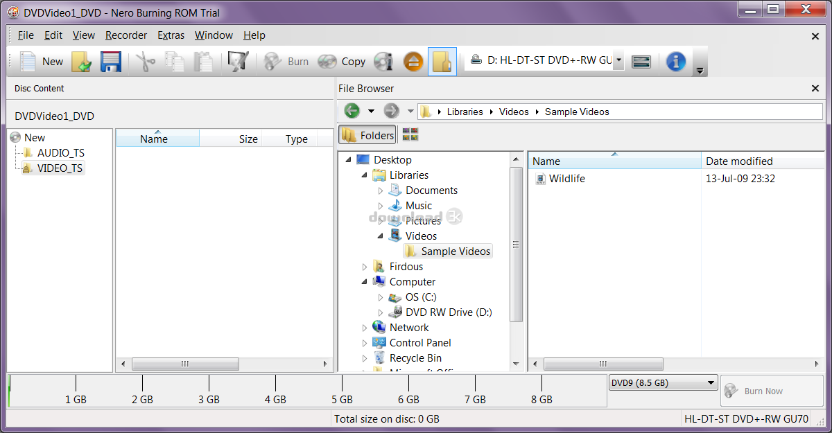
Task: Open an existing compilation with the folder icon
Action: point(82,61)
